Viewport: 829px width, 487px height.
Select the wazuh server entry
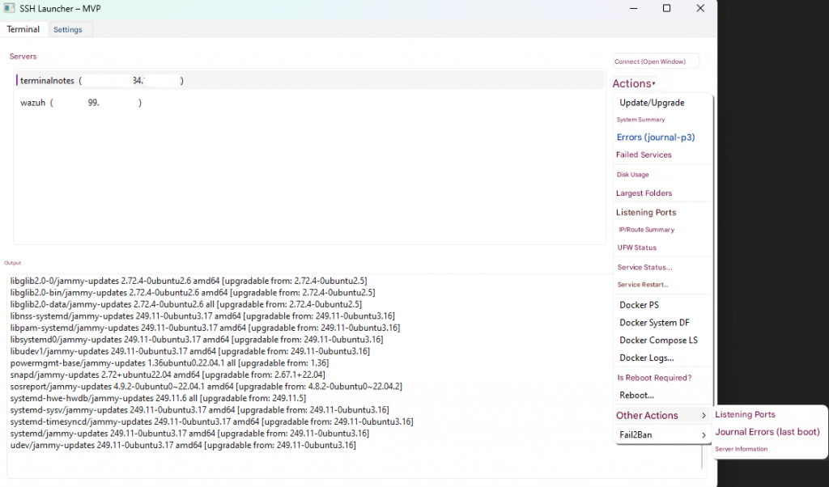point(81,103)
